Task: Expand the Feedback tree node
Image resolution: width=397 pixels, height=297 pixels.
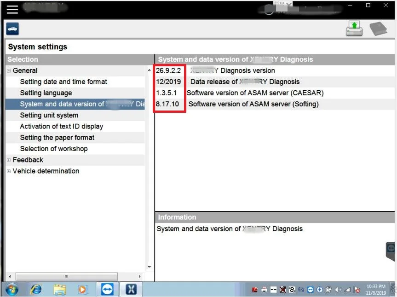Action: pyautogui.click(x=9, y=160)
